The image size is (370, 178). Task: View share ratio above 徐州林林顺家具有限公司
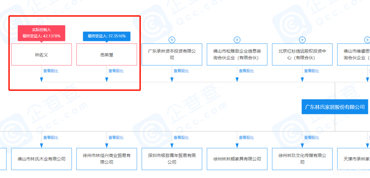[246, 138]
